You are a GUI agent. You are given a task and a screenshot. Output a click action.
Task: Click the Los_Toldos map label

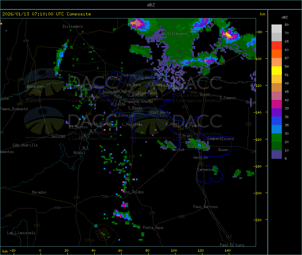[x=134, y=192]
